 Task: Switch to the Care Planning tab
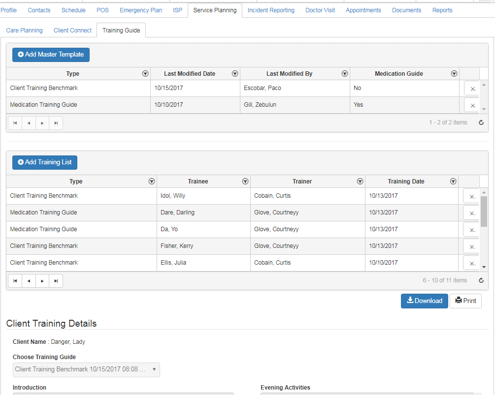pos(24,30)
